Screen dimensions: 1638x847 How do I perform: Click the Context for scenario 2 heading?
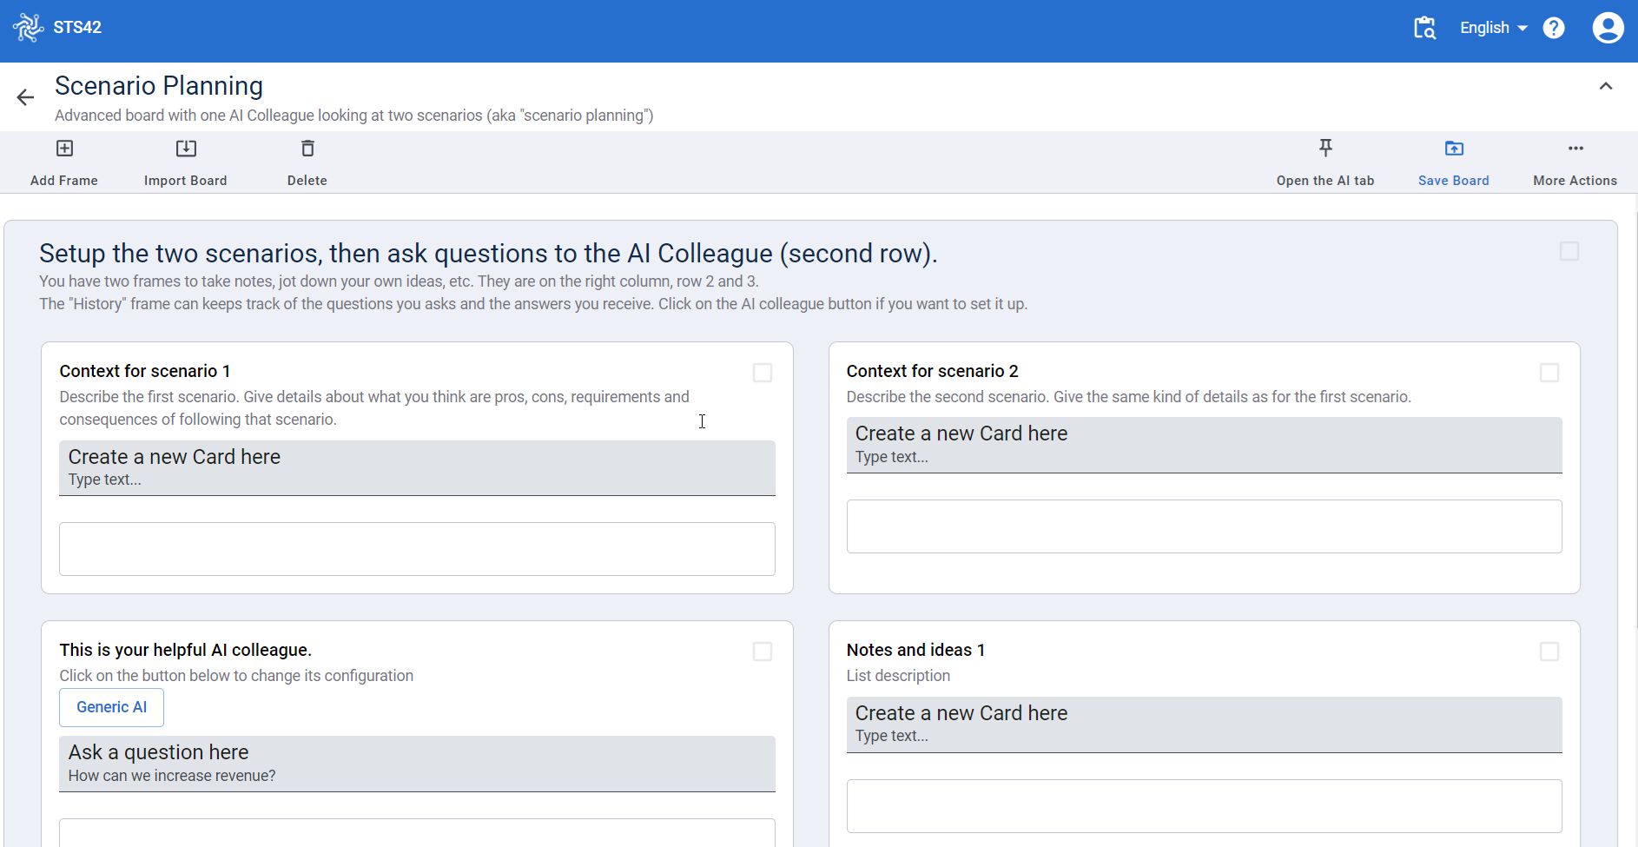pyautogui.click(x=933, y=371)
